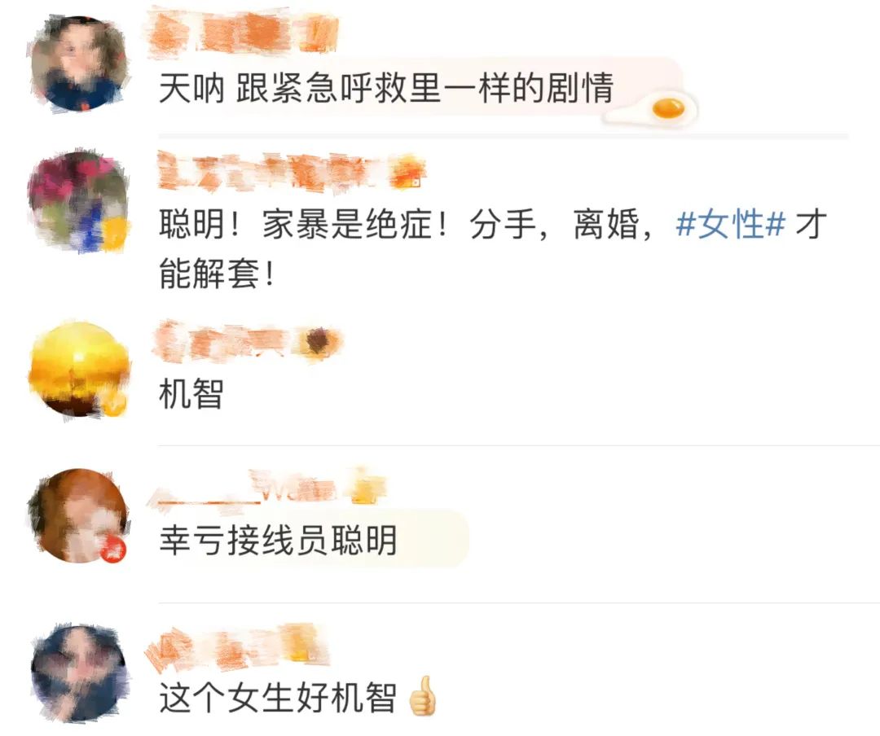The width and height of the screenshot is (880, 736).
Task: Select the comment text 机智
Action: (x=191, y=393)
